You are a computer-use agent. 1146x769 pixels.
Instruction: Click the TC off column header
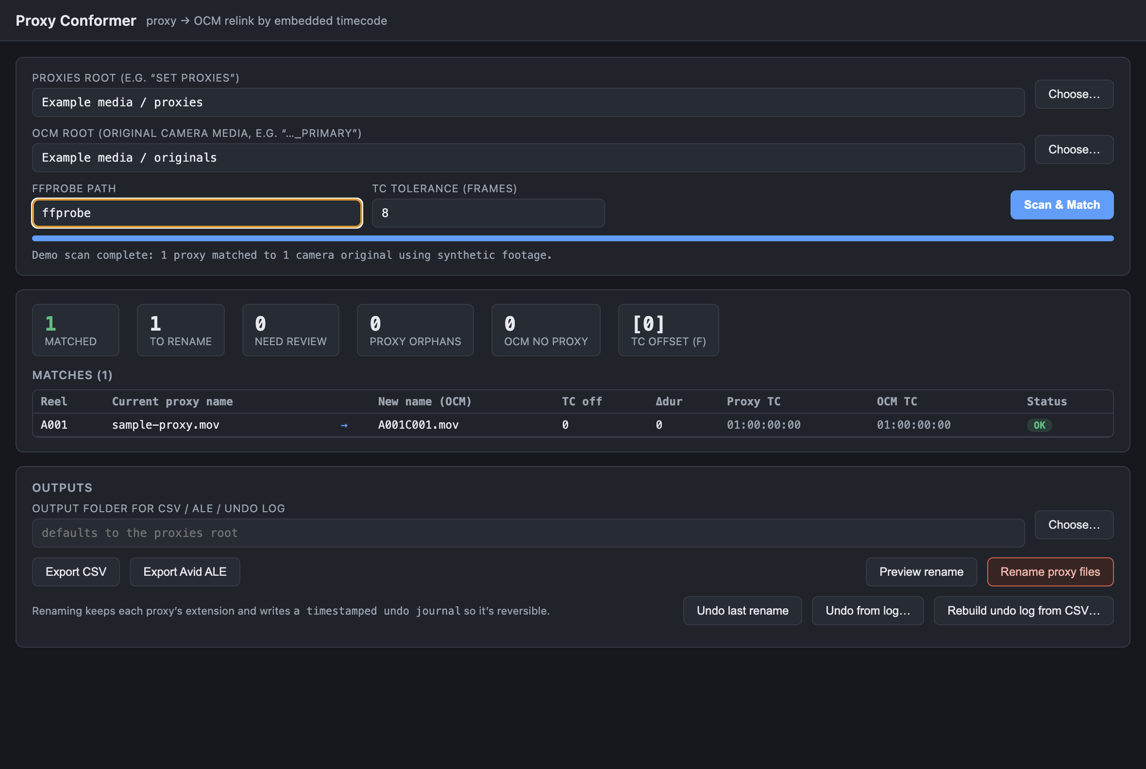tap(582, 401)
